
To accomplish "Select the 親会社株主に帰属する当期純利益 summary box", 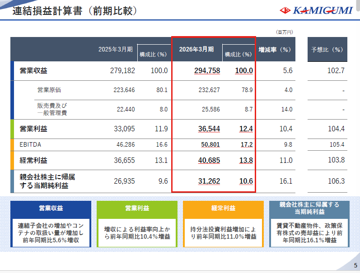I will [309, 224].
